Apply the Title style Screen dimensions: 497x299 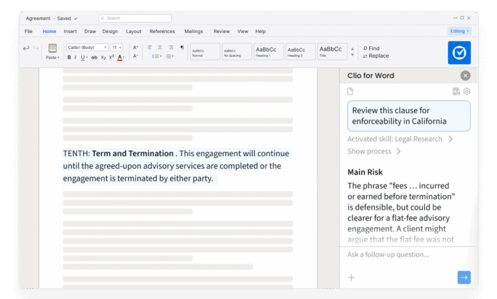[332, 52]
